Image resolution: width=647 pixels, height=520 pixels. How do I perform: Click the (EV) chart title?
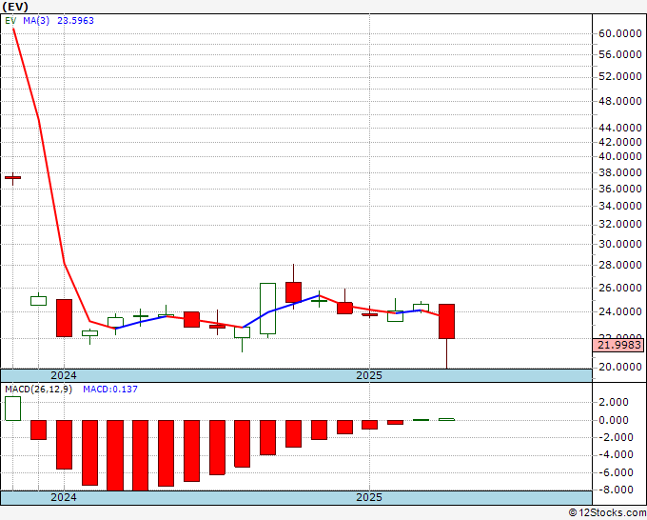15,7
